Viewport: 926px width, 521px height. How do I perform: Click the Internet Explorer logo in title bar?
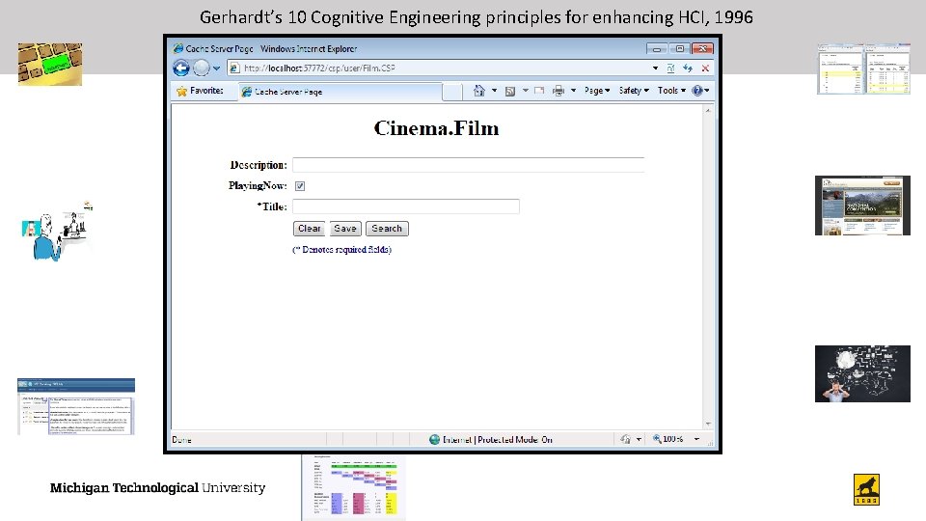coord(177,48)
